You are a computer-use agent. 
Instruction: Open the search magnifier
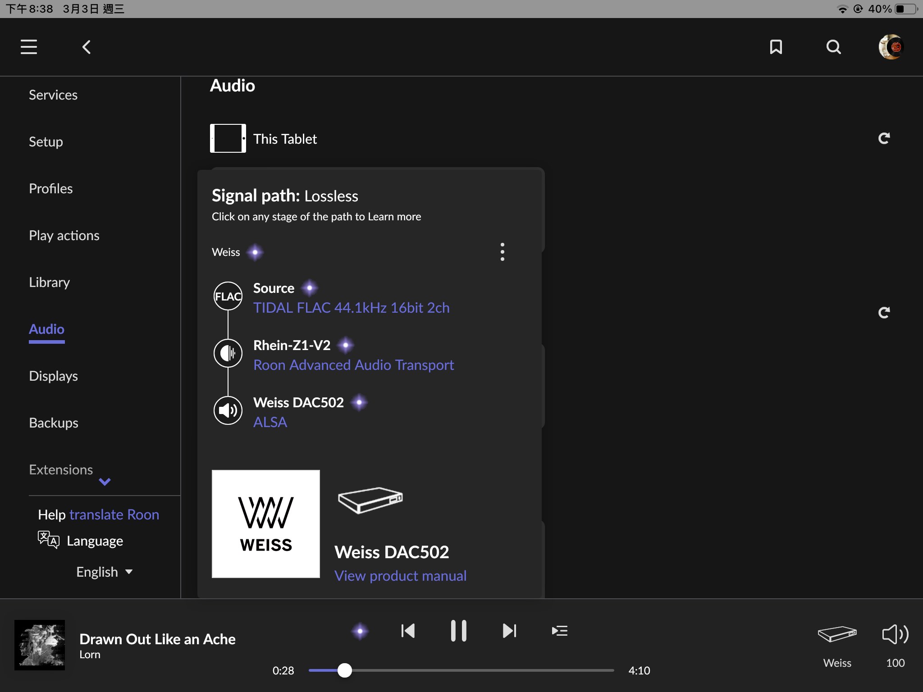[834, 47]
